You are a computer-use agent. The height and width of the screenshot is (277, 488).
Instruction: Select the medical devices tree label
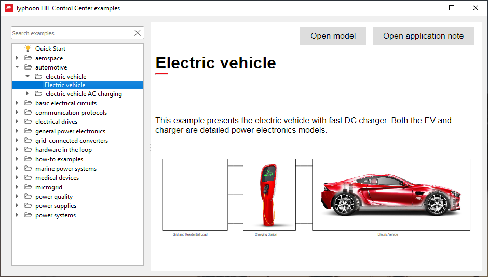[x=57, y=178]
